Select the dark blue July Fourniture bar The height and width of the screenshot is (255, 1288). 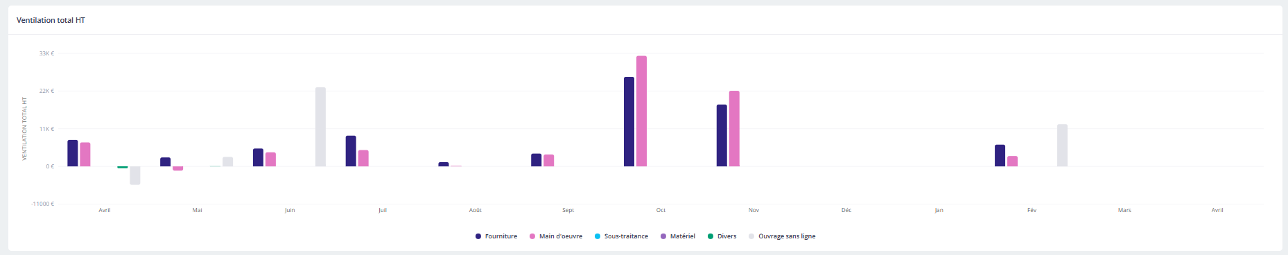351,151
